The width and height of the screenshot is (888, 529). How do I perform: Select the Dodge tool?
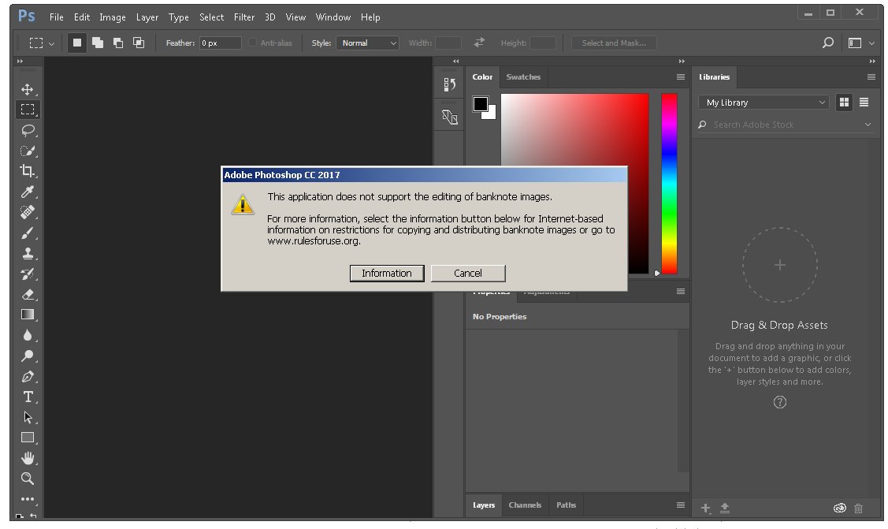click(27, 356)
